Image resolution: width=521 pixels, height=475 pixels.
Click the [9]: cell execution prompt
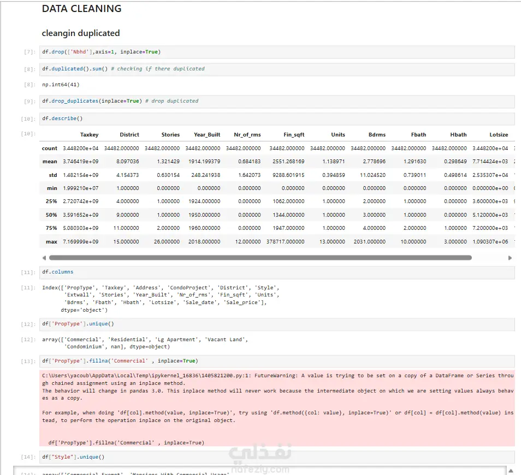coord(29,102)
